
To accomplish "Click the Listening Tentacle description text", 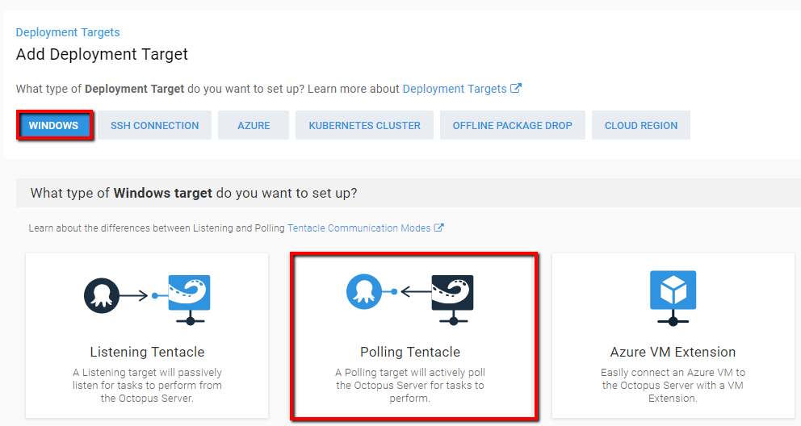I will click(147, 385).
